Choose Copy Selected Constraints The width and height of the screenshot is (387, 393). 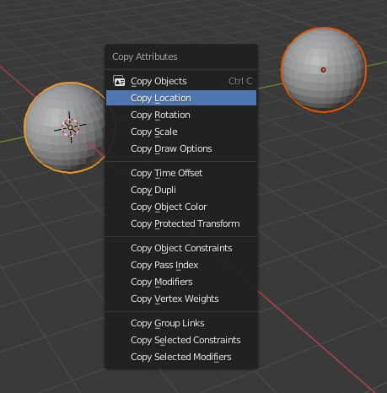181,340
